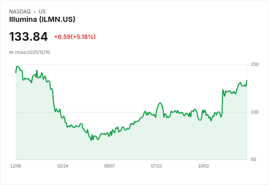Click the Illumina (ILMN.US) stock title
Viewport: 269px width, 185px height.
click(42, 20)
